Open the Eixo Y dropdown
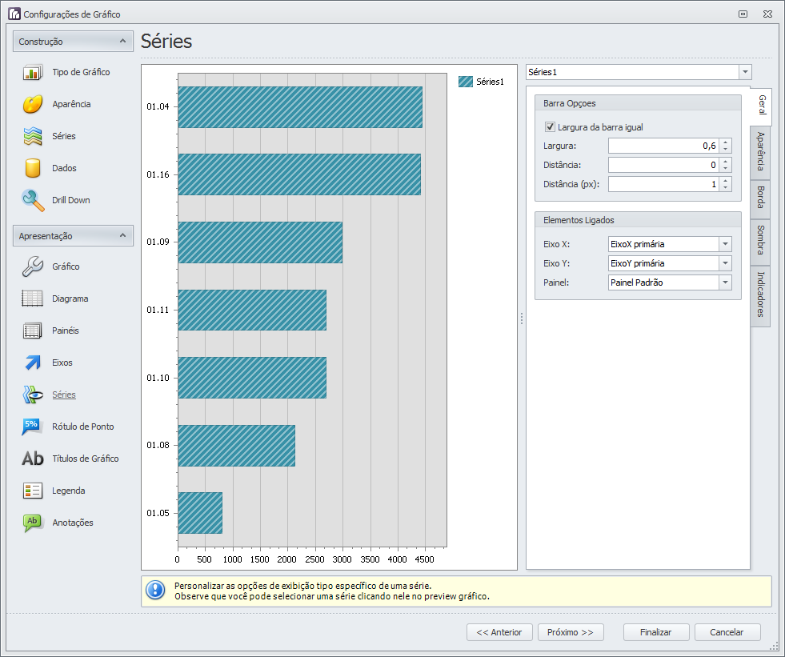 point(725,263)
